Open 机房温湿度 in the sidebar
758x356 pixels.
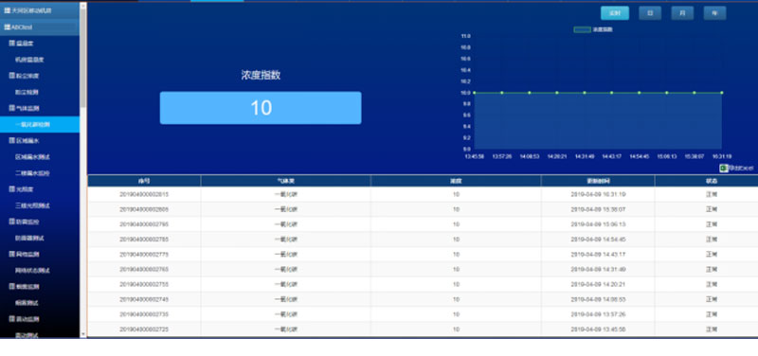(x=30, y=60)
